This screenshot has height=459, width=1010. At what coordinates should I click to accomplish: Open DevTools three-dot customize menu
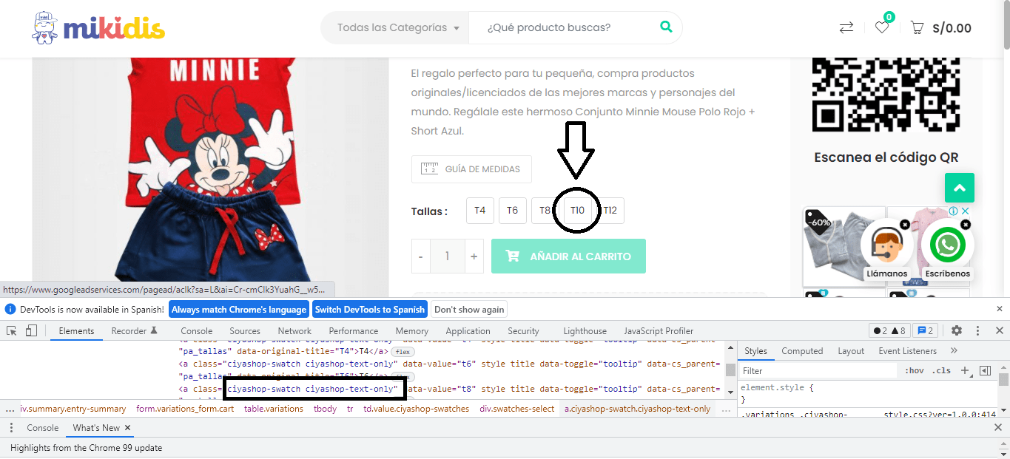pos(978,330)
